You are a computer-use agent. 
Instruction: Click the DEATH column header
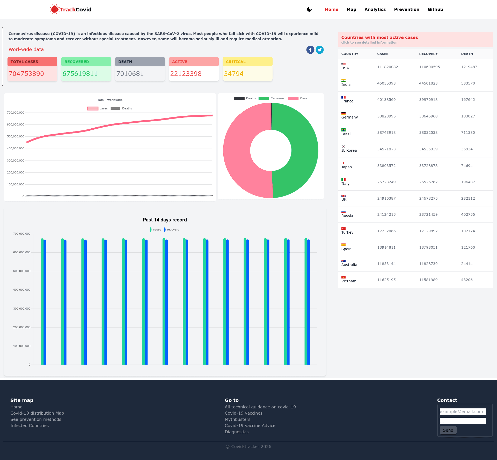click(x=467, y=54)
